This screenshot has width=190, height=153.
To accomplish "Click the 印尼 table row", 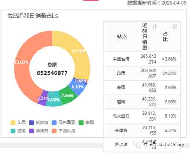I will [x=142, y=73].
